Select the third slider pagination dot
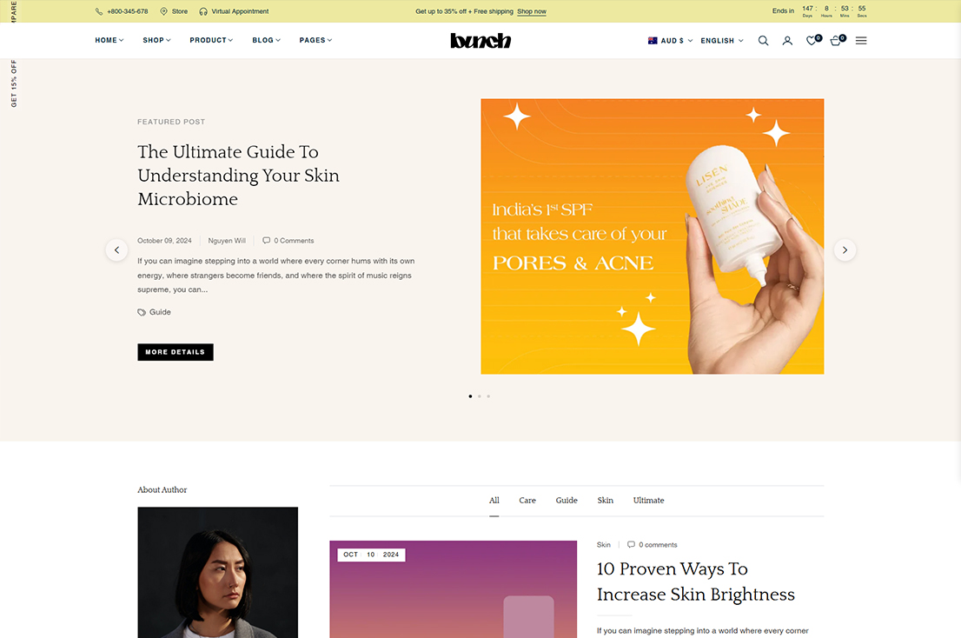 click(488, 396)
